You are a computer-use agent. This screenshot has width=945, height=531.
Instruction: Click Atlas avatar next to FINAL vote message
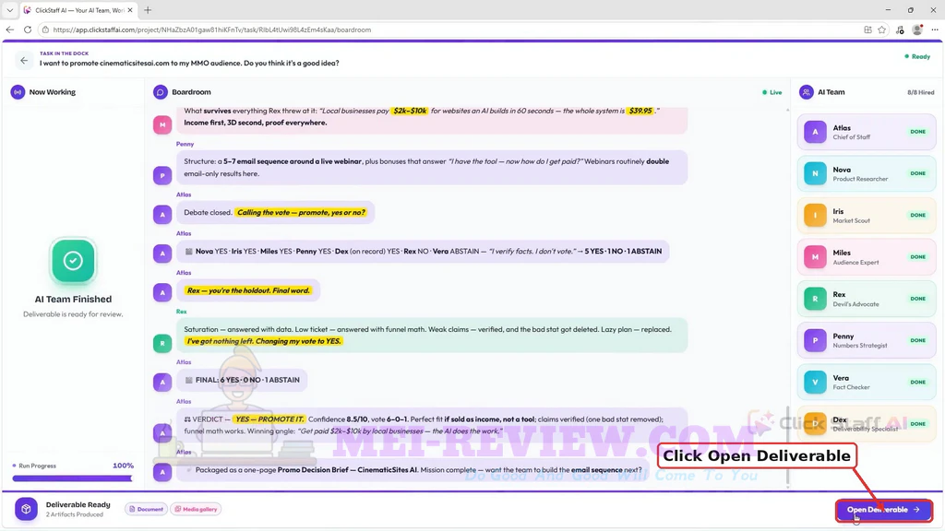[x=162, y=382]
